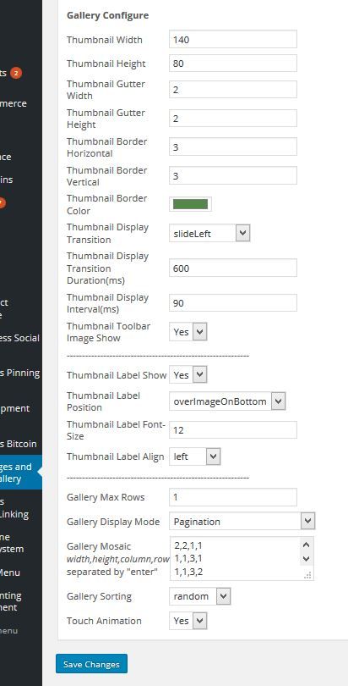Click the Gallery Max Rows input field
Viewport: 348px width, 686px height.
pyautogui.click(x=233, y=497)
